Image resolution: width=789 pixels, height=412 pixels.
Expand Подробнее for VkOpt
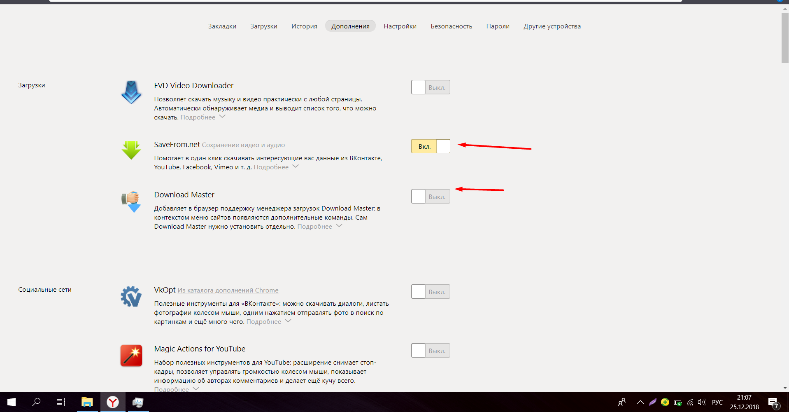tap(269, 321)
